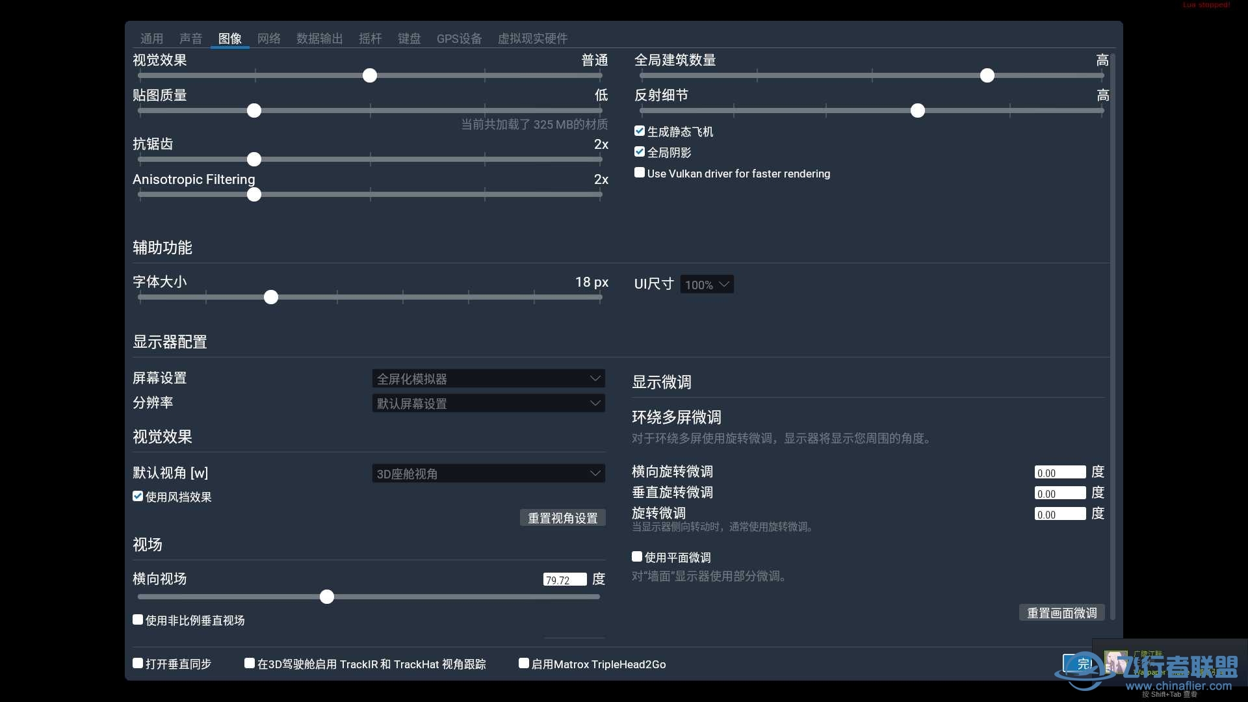This screenshot has height=702, width=1248.
Task: Open the 默认视角 3D座舱视角 dropdown
Action: click(488, 473)
